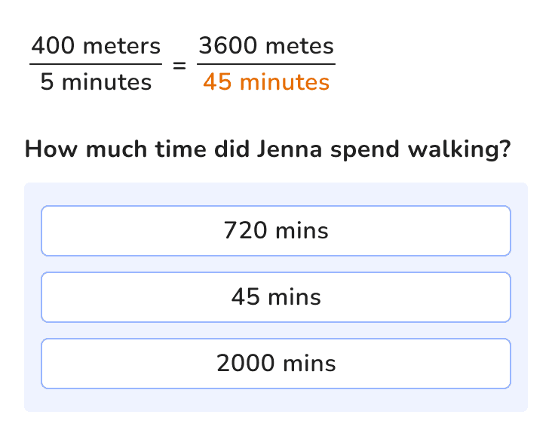Click empty blue panel area below "2000 mins"
Viewport: 552px width, 436px height.
[276, 401]
